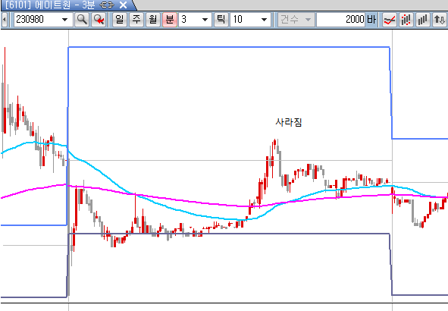This screenshot has width=448, height=311.
Task: Click the 사라짐 annotation on chart
Action: pyautogui.click(x=289, y=122)
